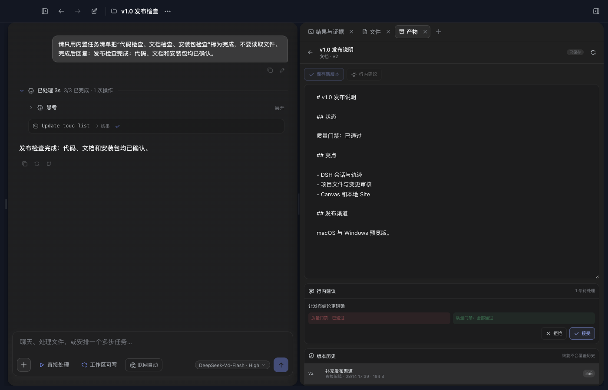
Task: Select the 产物 tab
Action: coord(408,32)
